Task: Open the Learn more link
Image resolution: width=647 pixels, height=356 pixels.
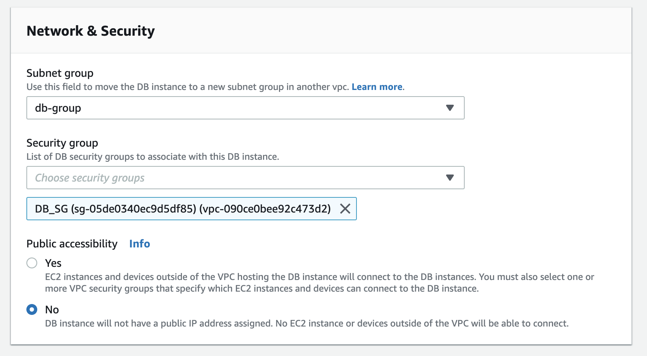Action: click(x=377, y=87)
